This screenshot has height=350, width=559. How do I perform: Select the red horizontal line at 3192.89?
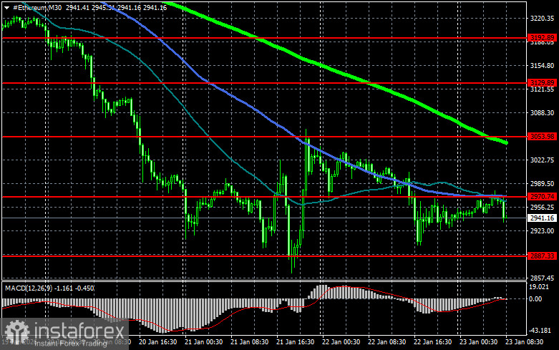click(264, 37)
